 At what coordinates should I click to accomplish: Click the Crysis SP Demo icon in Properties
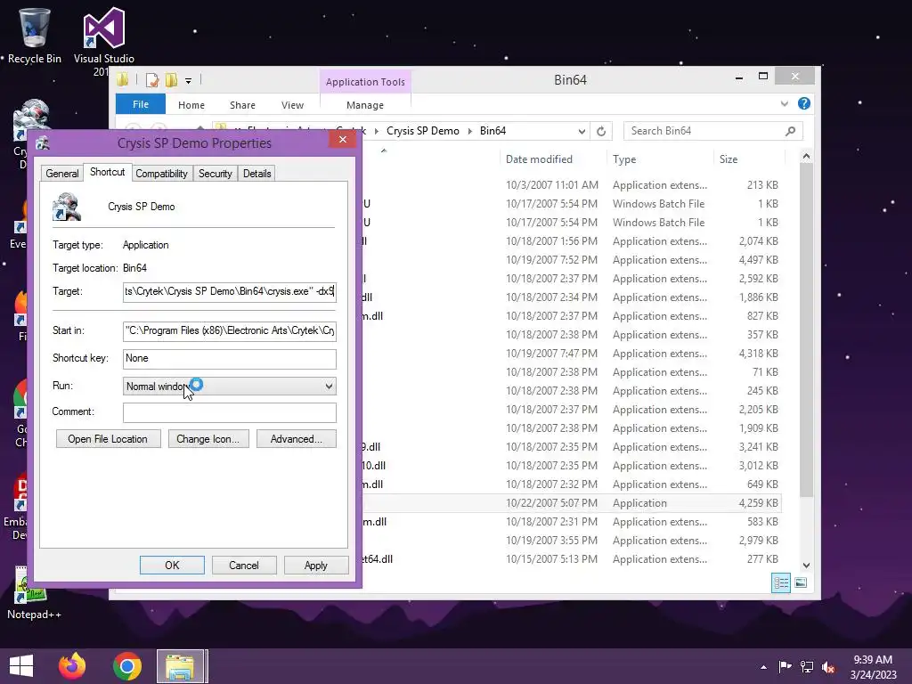coord(66,207)
